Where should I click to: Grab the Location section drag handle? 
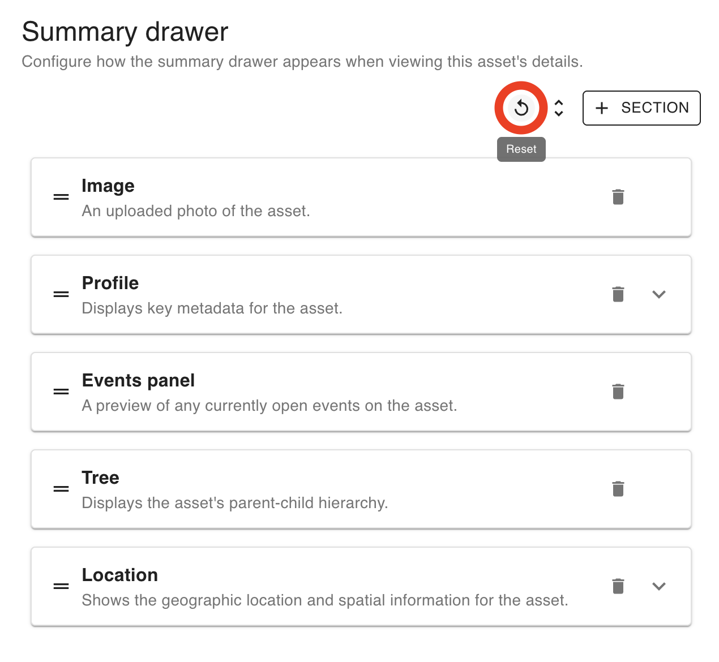click(x=61, y=586)
